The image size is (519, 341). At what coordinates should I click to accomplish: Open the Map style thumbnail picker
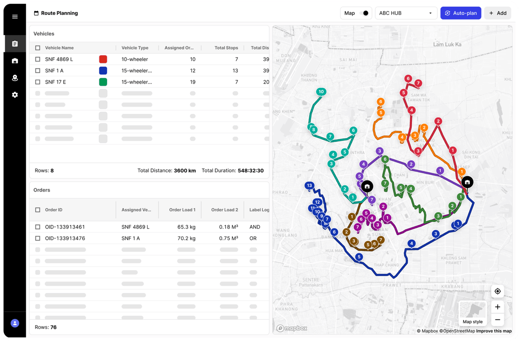pyautogui.click(x=472, y=310)
